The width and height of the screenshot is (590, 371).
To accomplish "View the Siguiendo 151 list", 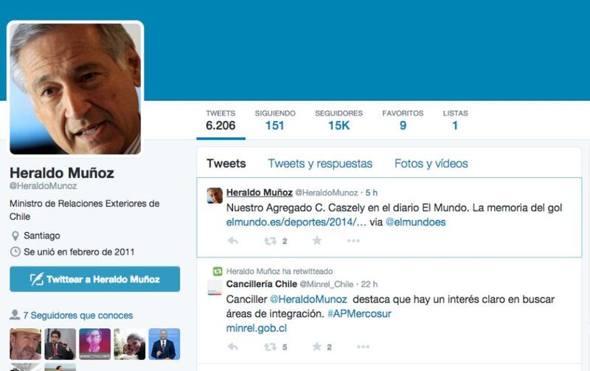I will [275, 120].
